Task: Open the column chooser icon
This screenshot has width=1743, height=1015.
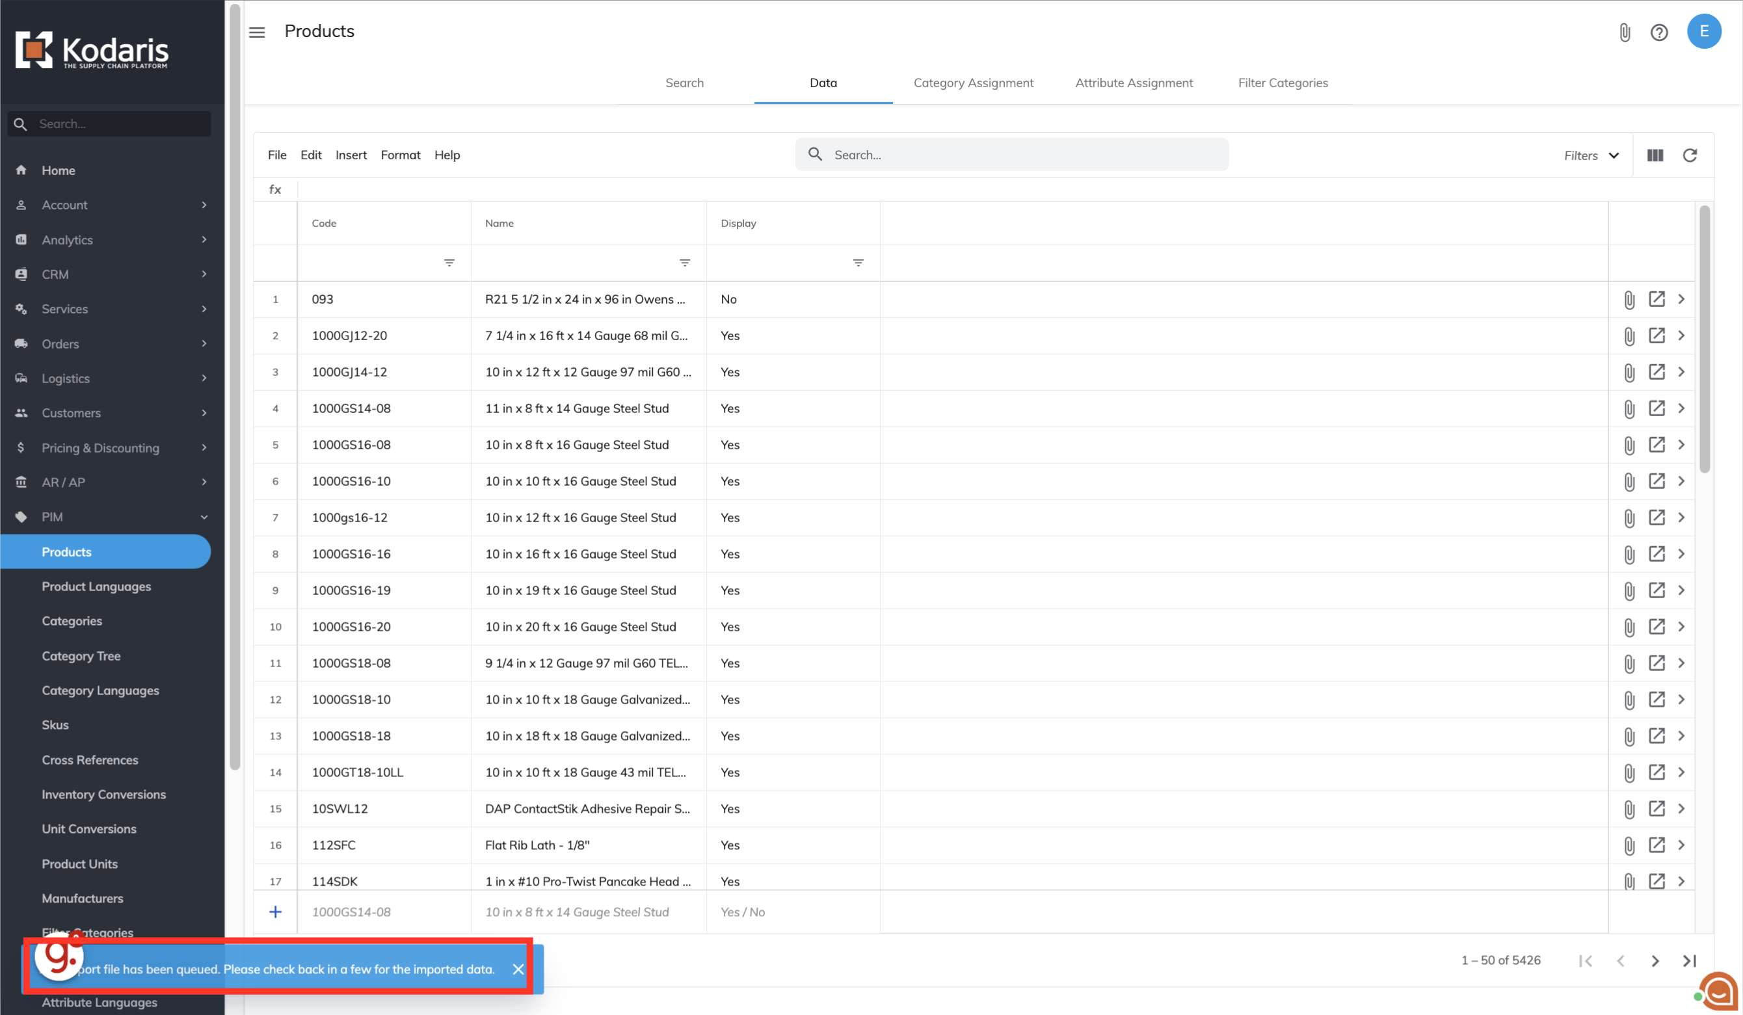Action: (1655, 155)
